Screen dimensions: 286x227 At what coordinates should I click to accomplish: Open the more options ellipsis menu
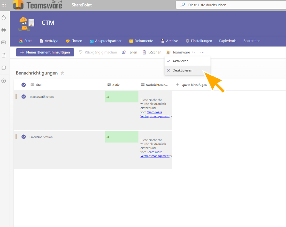tap(202, 52)
